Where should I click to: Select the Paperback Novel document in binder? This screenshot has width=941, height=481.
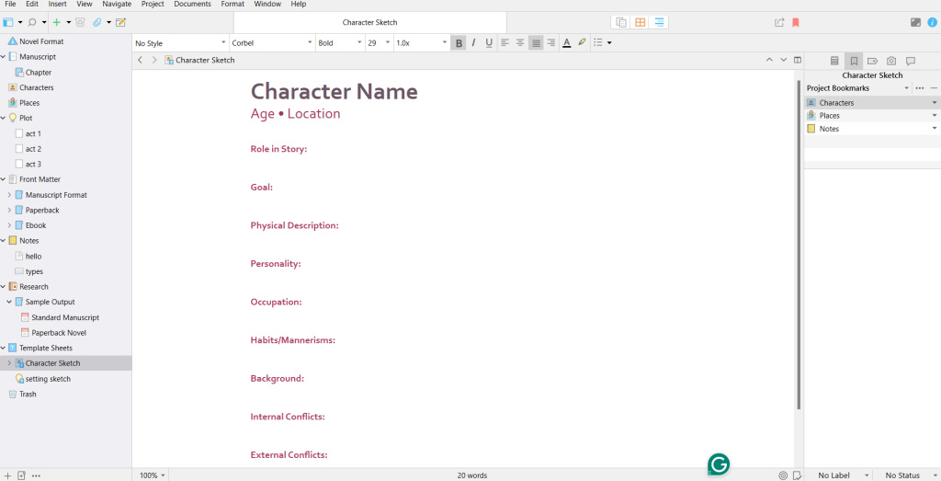click(x=59, y=333)
